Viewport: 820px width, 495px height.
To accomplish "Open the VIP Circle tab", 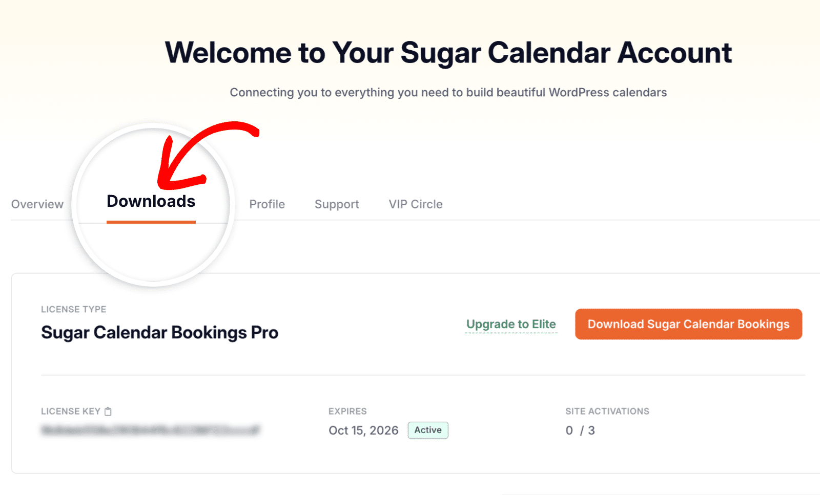I will click(416, 204).
